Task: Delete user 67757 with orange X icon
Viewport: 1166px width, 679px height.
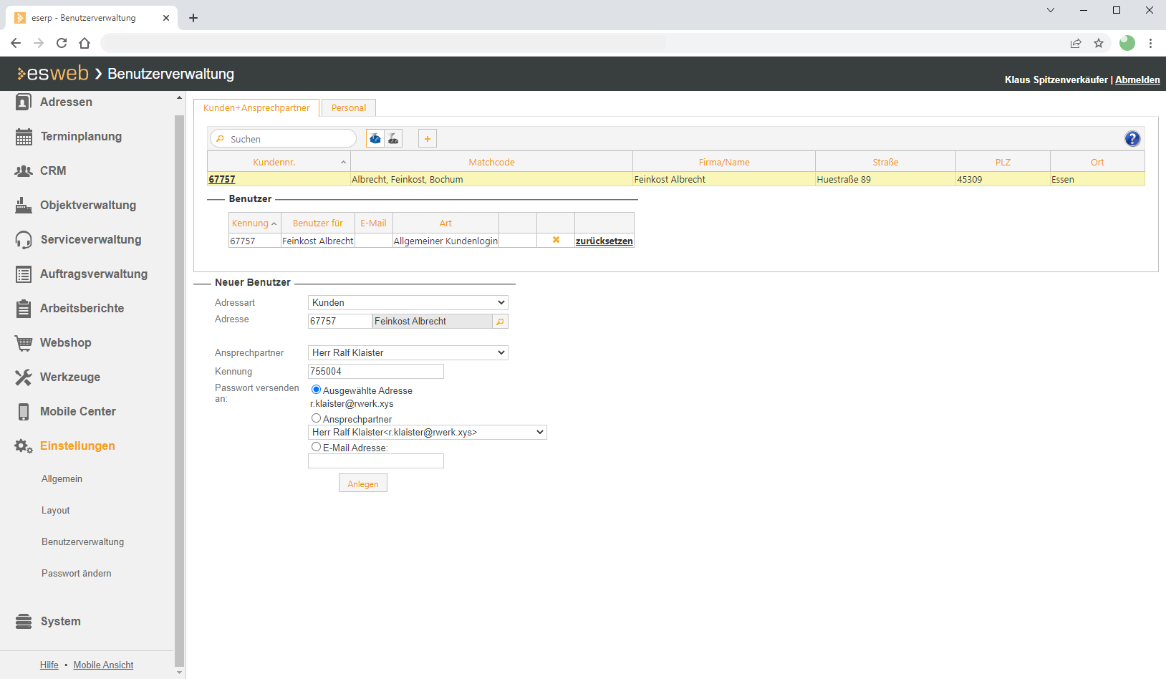Action: (x=556, y=241)
